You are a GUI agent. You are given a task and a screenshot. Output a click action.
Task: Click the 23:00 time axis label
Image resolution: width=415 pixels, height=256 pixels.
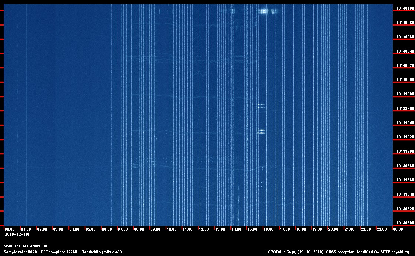pos(382,230)
